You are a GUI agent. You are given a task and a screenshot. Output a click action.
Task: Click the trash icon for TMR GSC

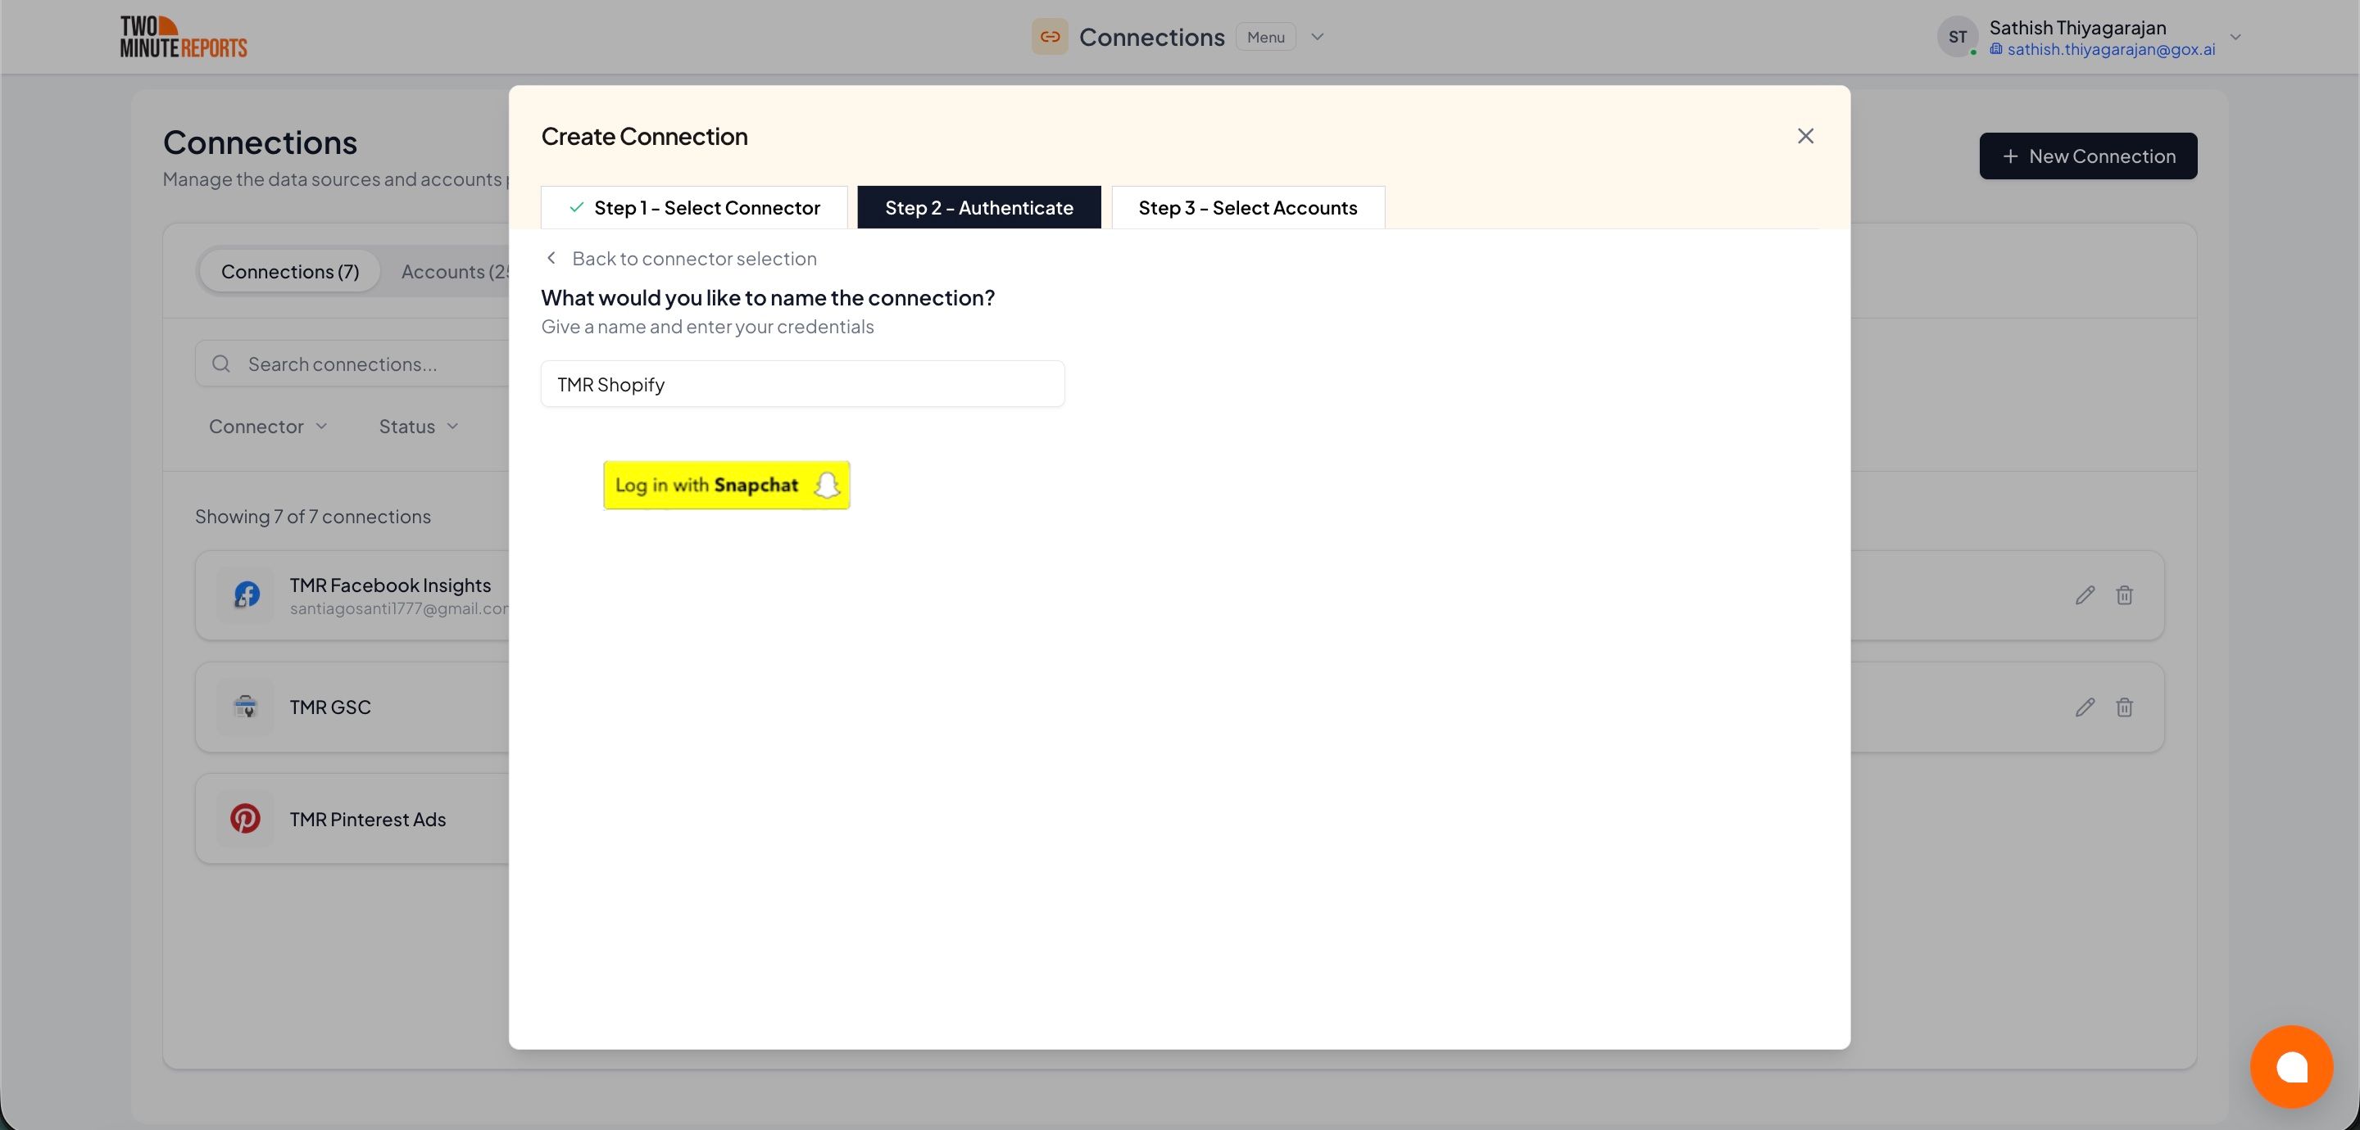tap(2124, 707)
